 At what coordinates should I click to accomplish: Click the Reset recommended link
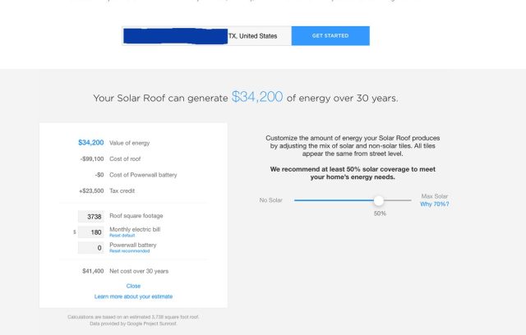tap(130, 251)
